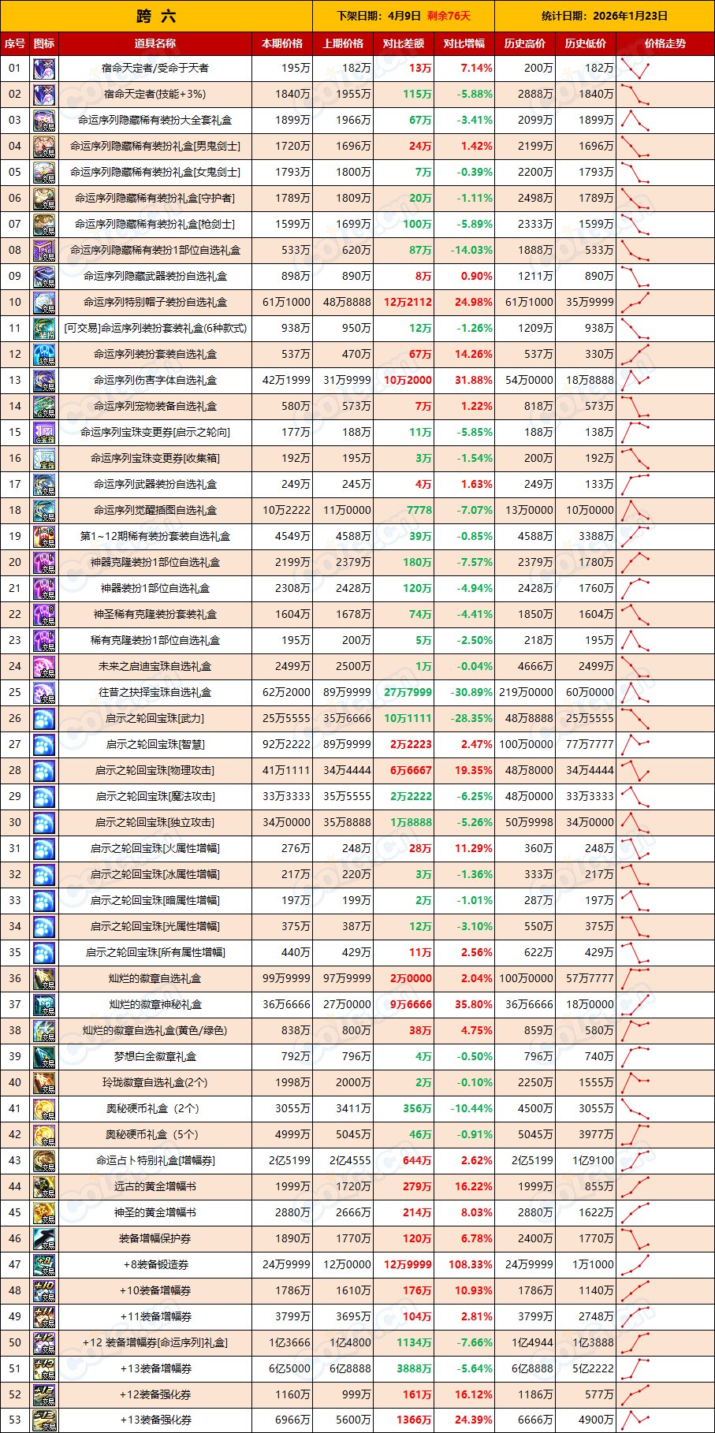Click the 跨六 region title
Image resolution: width=715 pixels, height=1433 pixels.
156,16
